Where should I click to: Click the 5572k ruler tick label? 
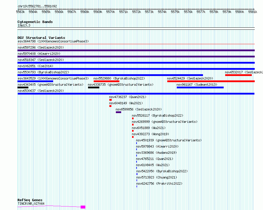[137, 12]
